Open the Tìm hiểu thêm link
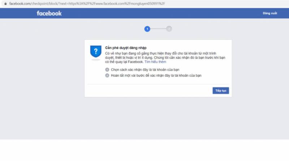This screenshot has width=289, height=161. click(155, 62)
